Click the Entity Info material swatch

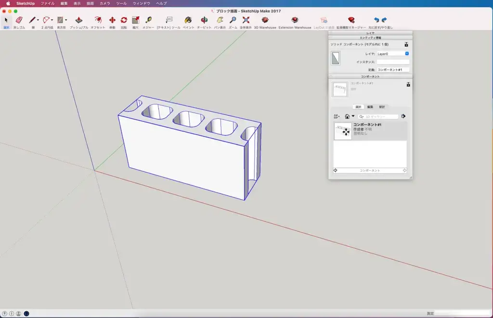point(336,58)
